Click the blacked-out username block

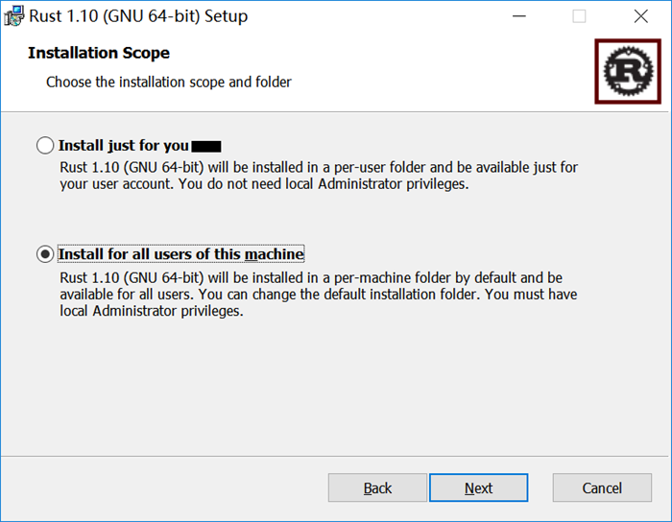click(x=206, y=147)
